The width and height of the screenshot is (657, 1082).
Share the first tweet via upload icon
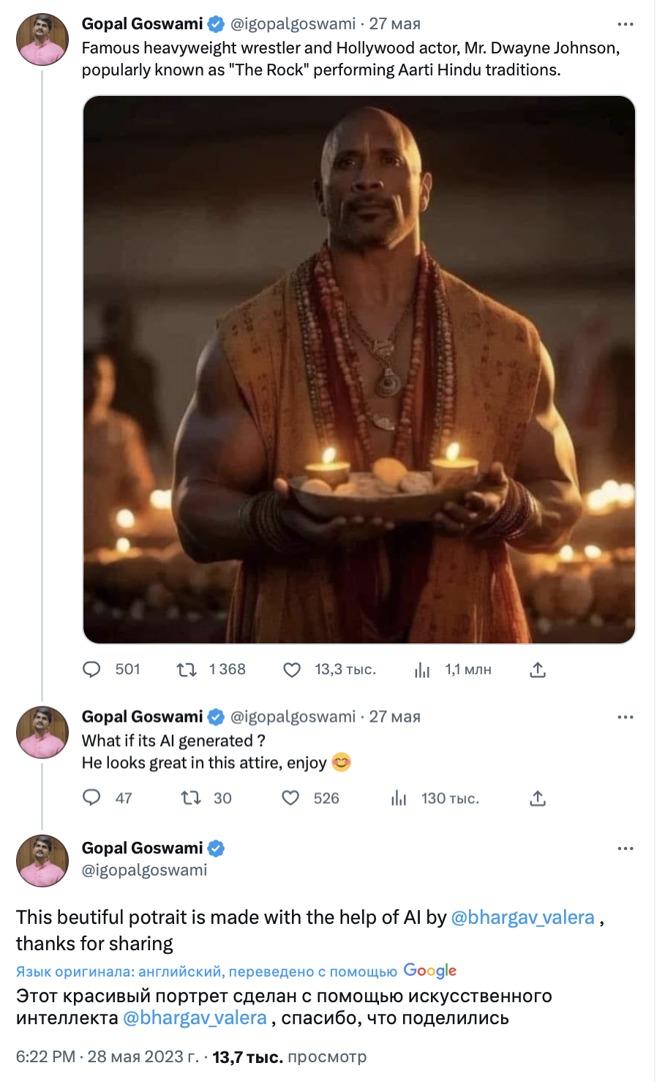(x=538, y=669)
